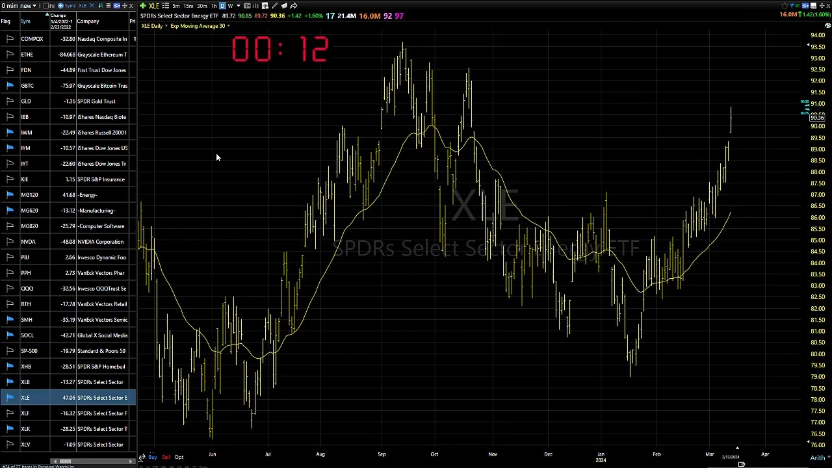Select the MG120 Energy row
Viewport: 832px width, 468px height.
click(68, 195)
